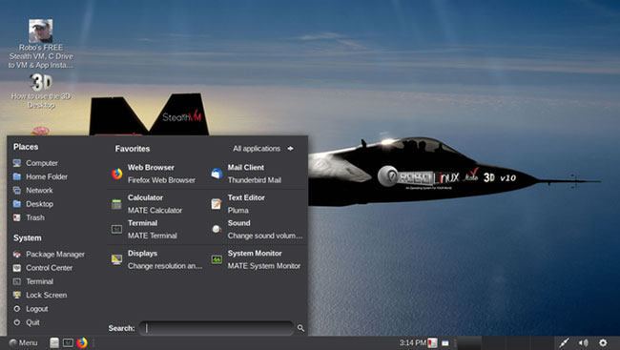Open file manager launcher in the bottom panel

54,342
